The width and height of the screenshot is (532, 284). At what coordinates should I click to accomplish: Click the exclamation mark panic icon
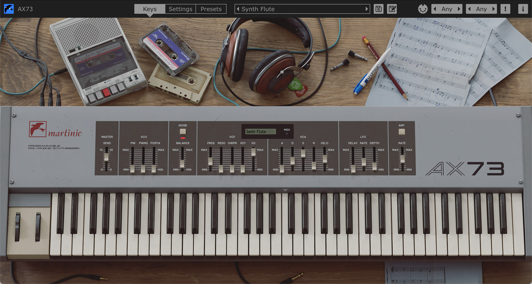(505, 8)
